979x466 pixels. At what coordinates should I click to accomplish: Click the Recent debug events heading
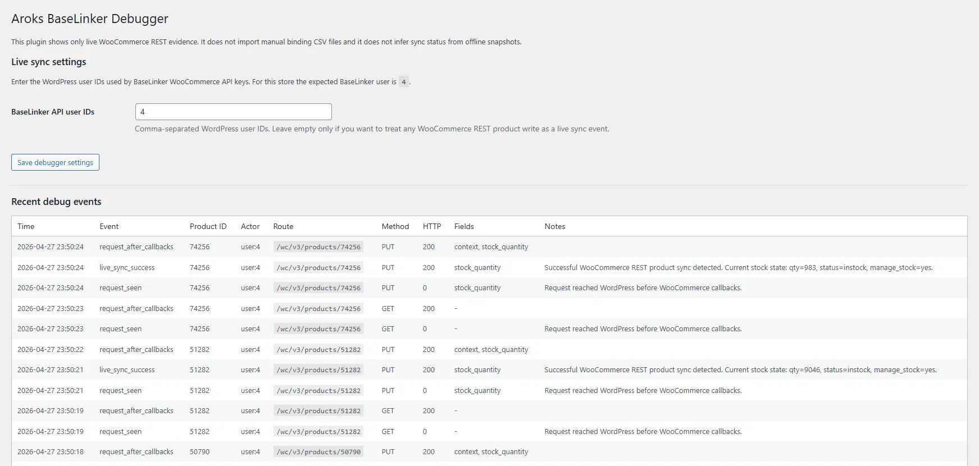coord(56,202)
